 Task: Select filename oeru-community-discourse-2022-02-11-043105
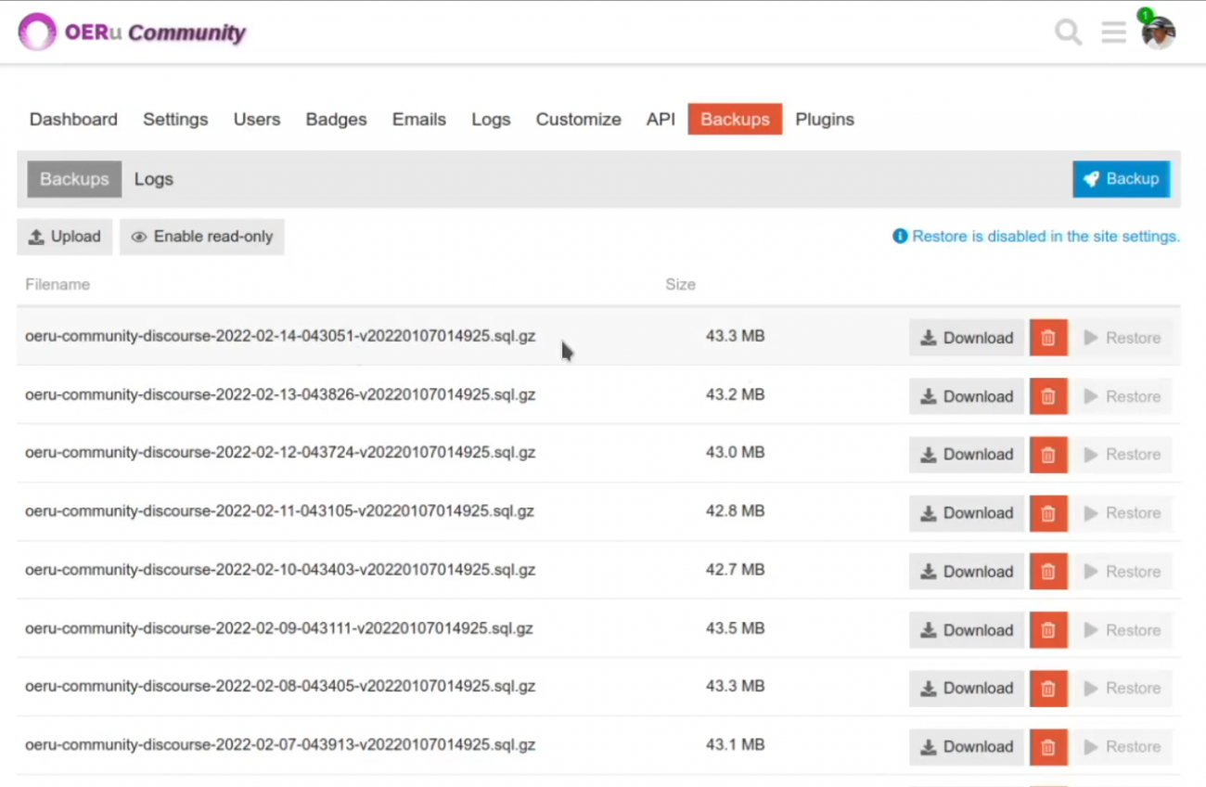point(280,511)
